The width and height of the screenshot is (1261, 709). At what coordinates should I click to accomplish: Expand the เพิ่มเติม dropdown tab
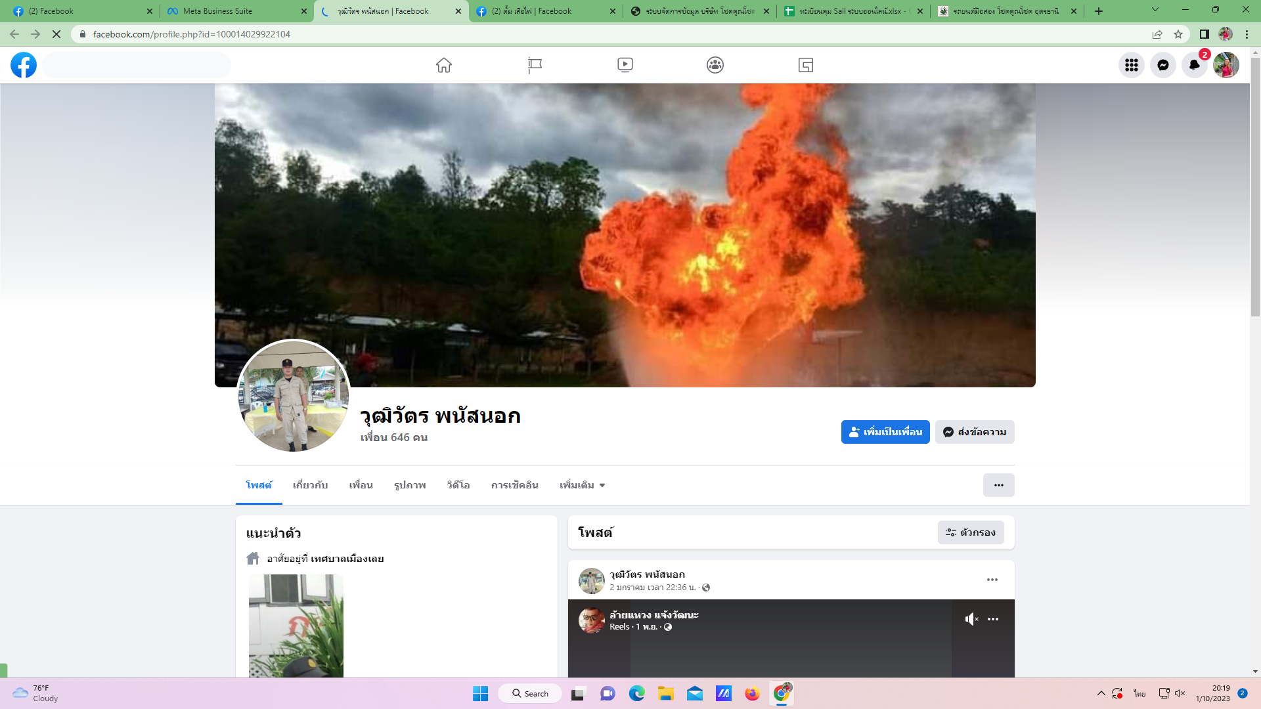click(582, 485)
